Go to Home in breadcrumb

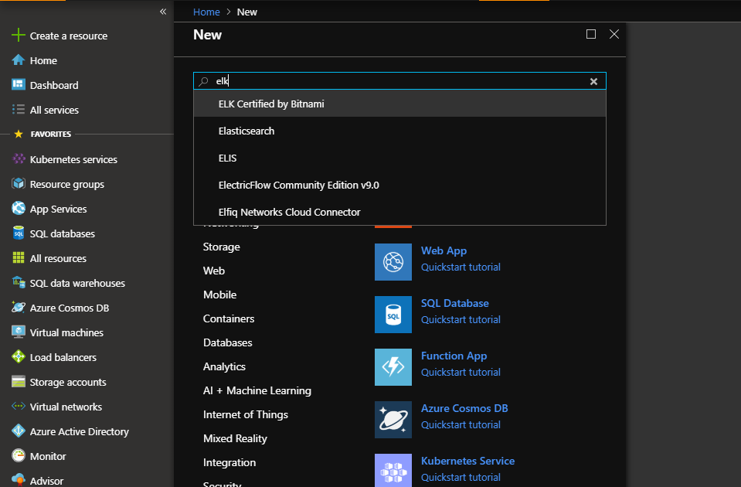(206, 12)
